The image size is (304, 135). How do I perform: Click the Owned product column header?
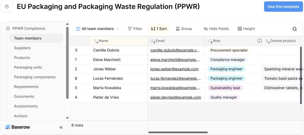[283, 41]
